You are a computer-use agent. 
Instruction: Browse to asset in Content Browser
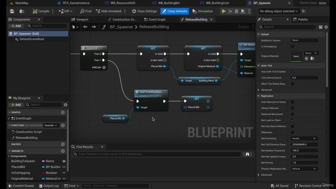(x=22, y=11)
